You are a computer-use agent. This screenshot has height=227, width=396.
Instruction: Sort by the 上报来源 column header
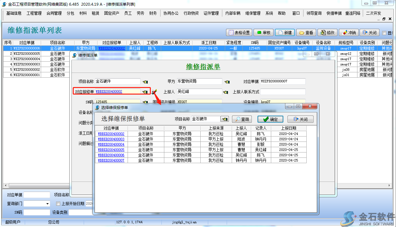click(x=216, y=128)
